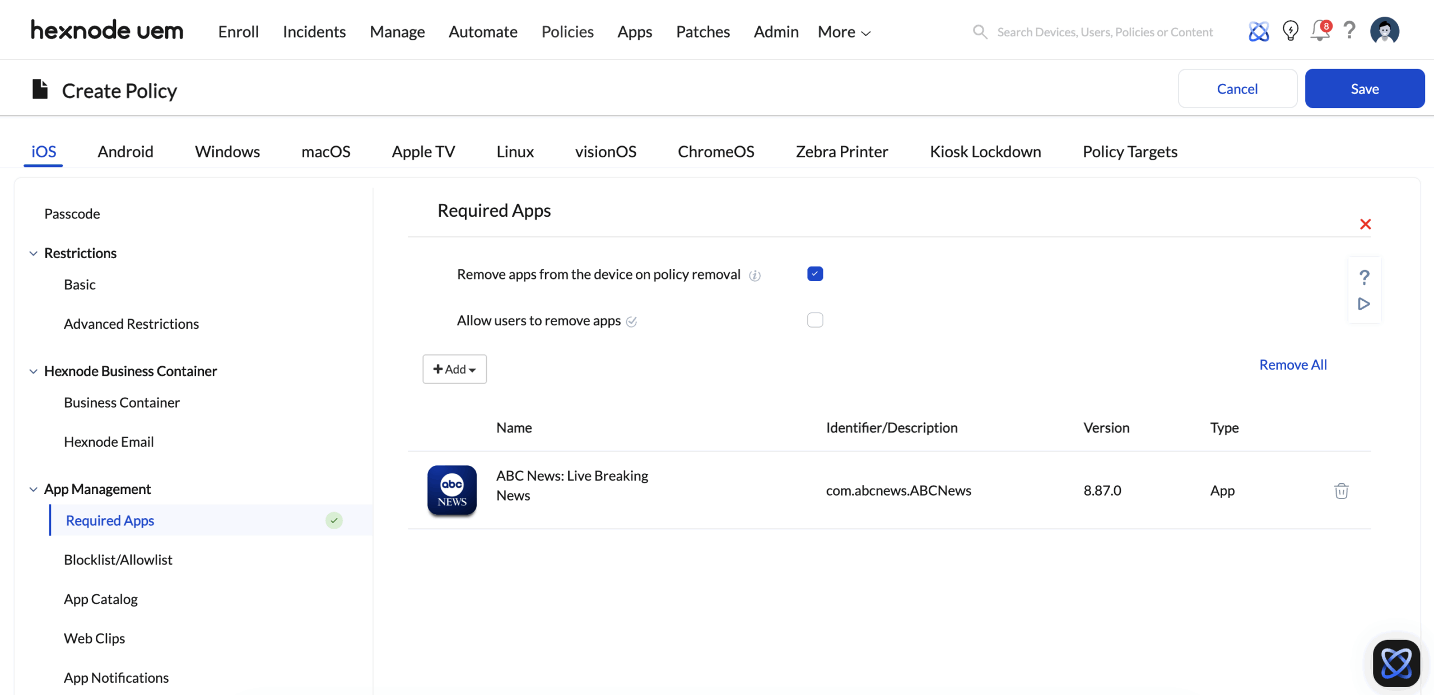Open the Policy Targets tab
The height and width of the screenshot is (695, 1434).
click(x=1130, y=152)
